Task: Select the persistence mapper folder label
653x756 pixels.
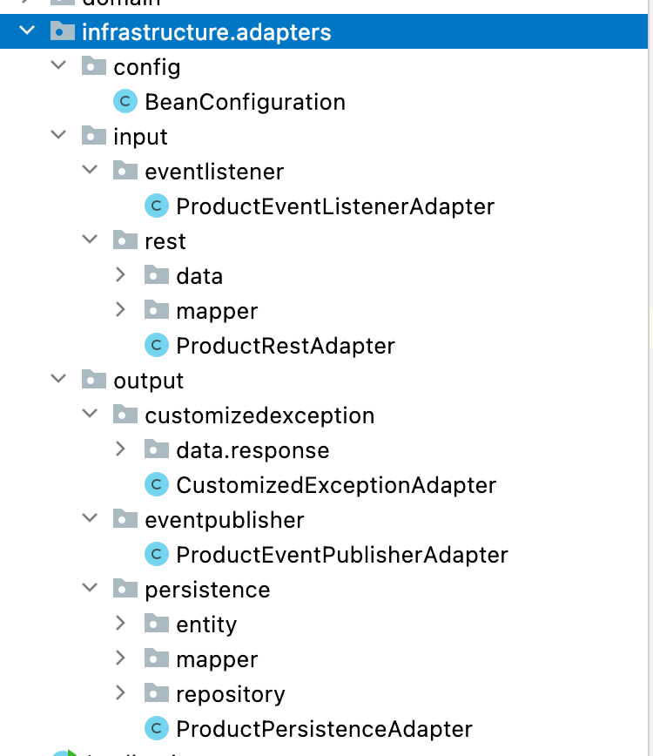Action: tap(217, 659)
